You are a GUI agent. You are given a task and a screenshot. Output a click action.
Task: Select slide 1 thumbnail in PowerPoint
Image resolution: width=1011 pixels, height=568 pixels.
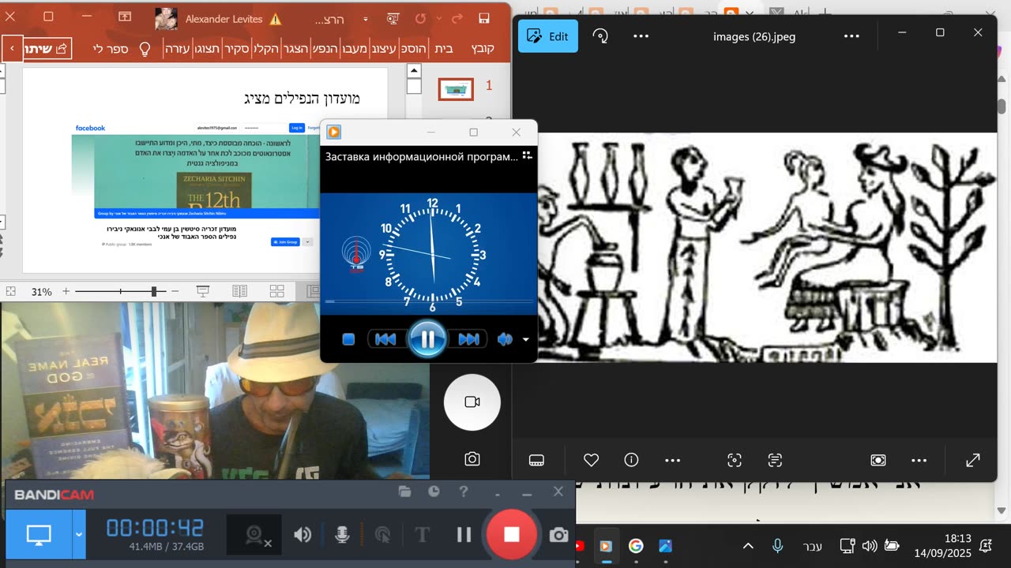pyautogui.click(x=456, y=90)
